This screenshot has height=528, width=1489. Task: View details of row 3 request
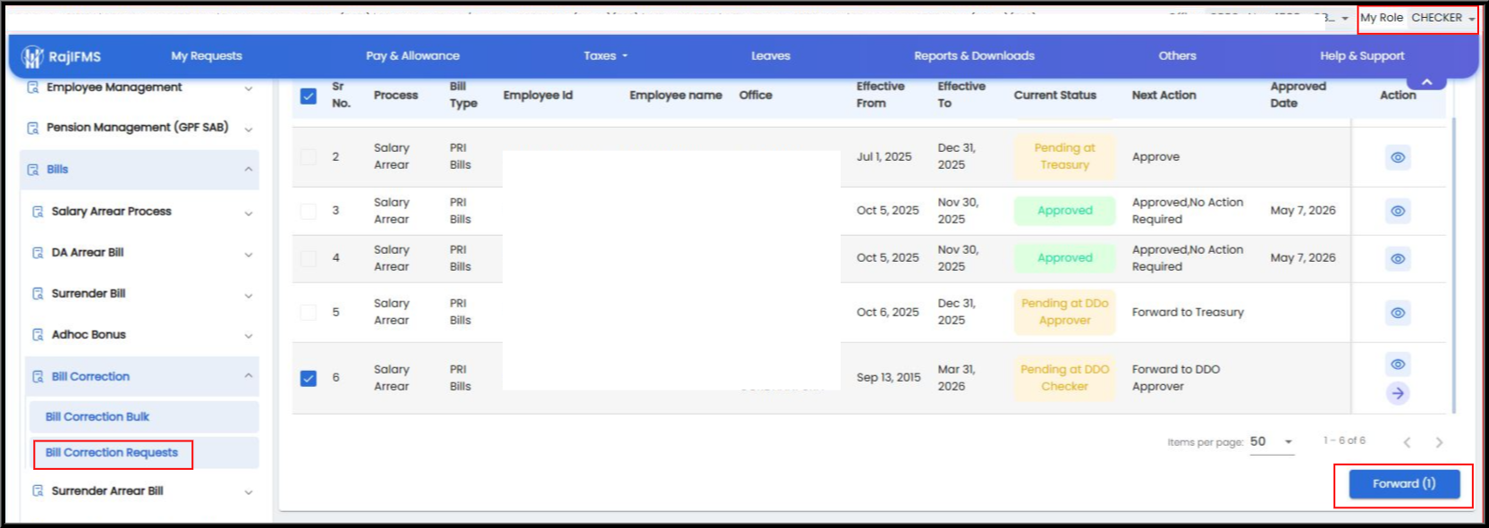point(1398,211)
